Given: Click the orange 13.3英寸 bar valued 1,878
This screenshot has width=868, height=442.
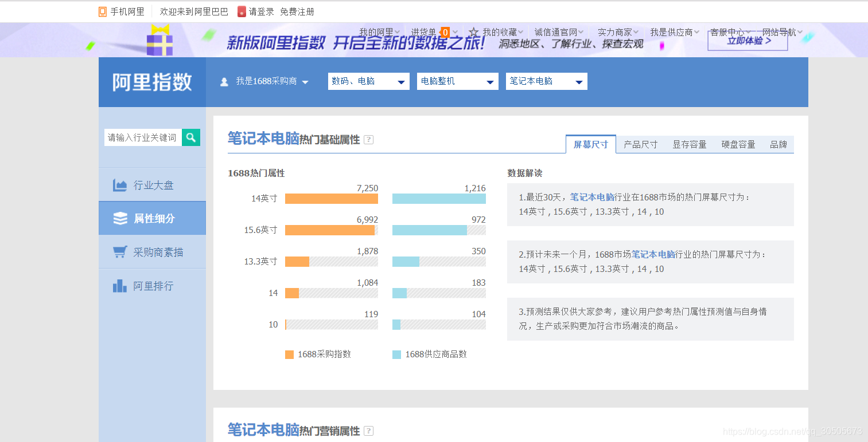Looking at the screenshot, I should point(297,262).
